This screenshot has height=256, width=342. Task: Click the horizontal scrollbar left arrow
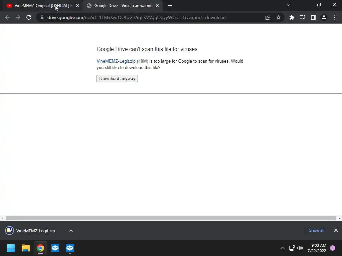(x=3, y=218)
